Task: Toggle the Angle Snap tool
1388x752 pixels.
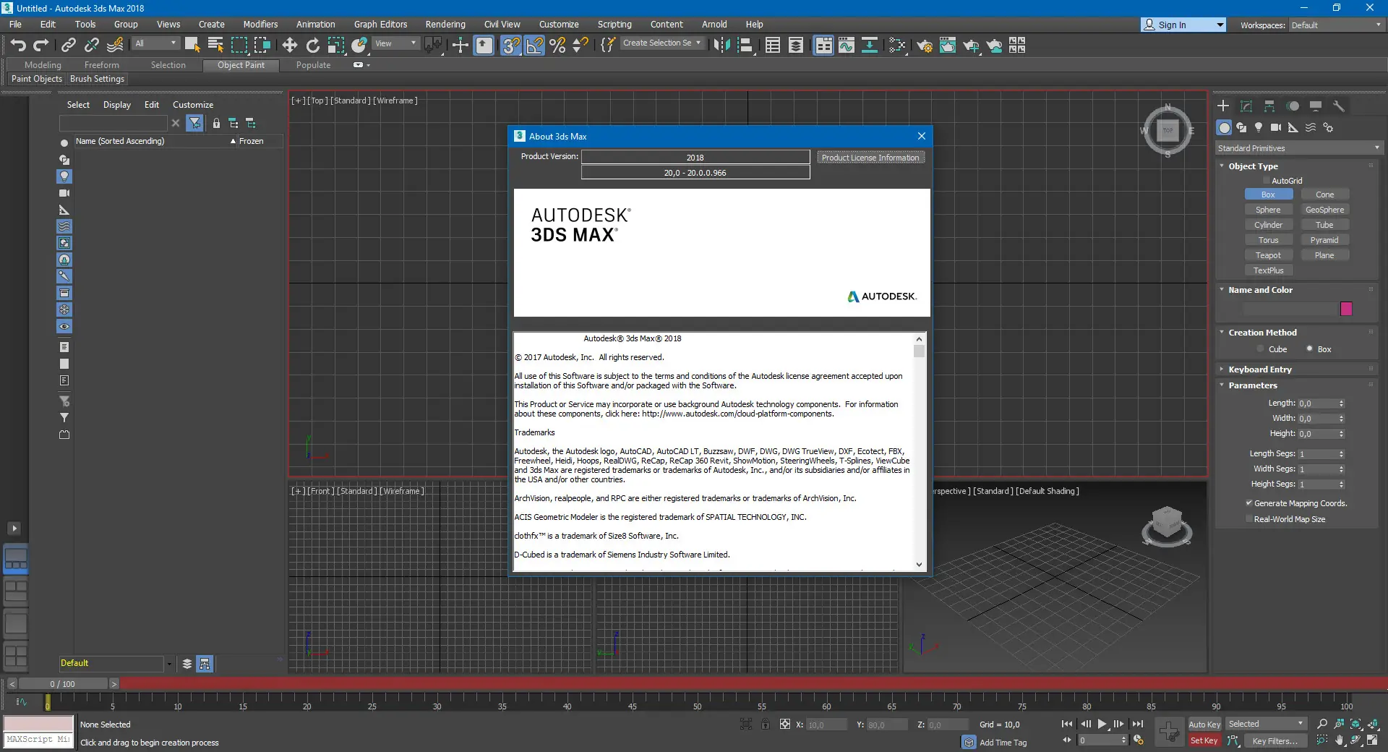Action: pos(534,46)
